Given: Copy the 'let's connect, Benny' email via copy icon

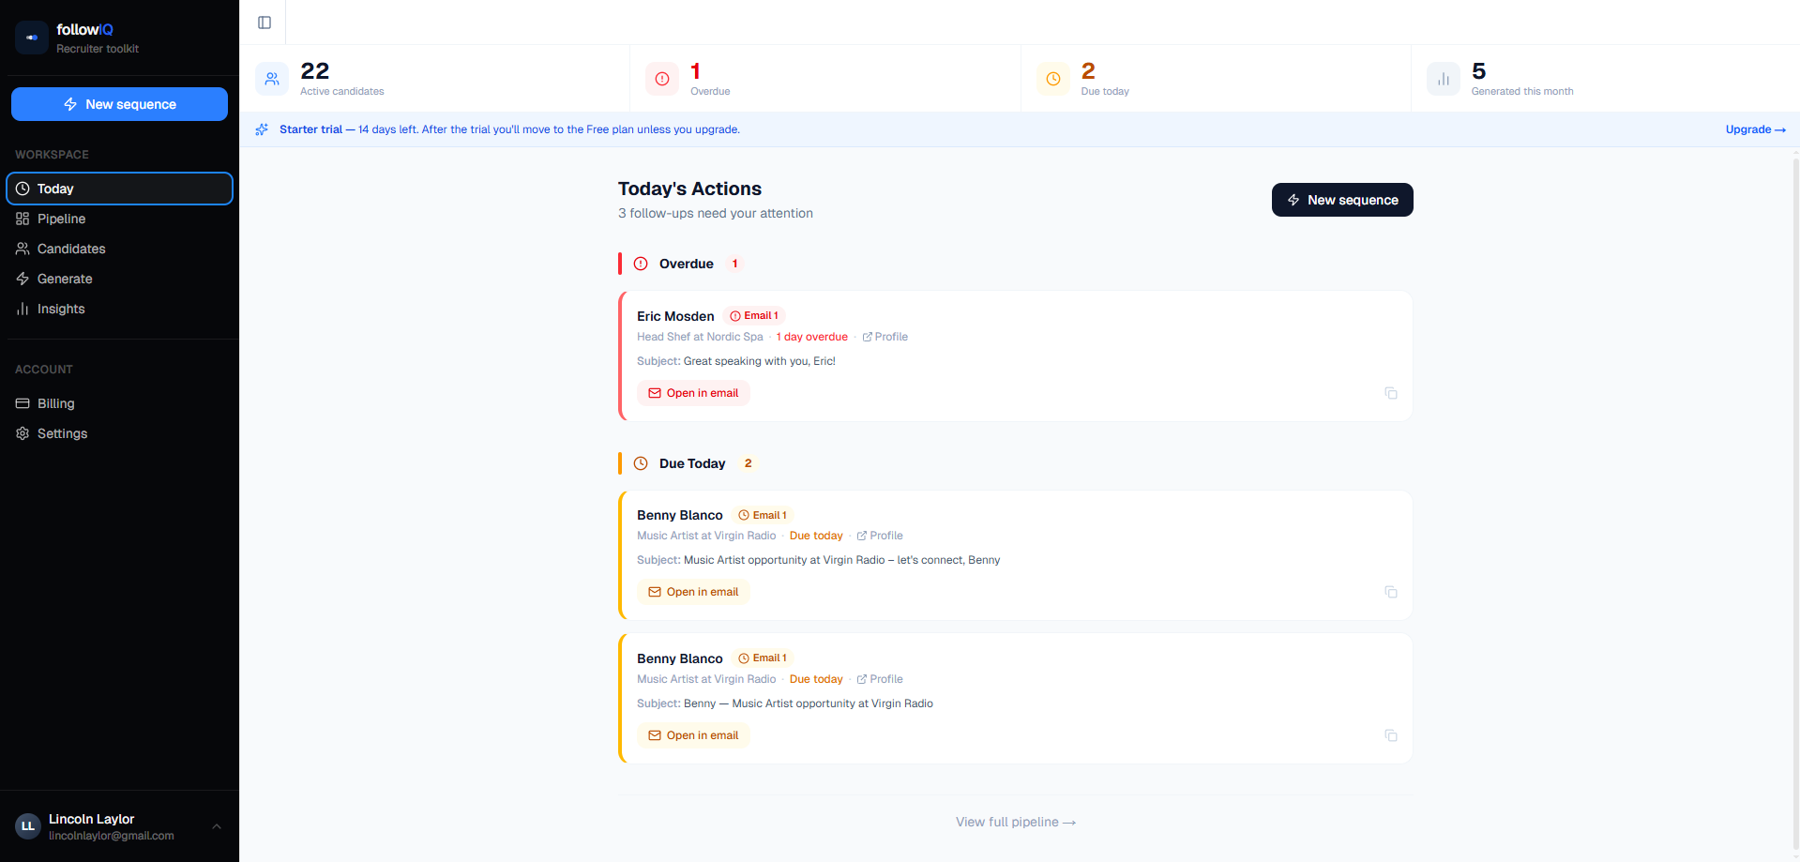Looking at the screenshot, I should (1391, 592).
